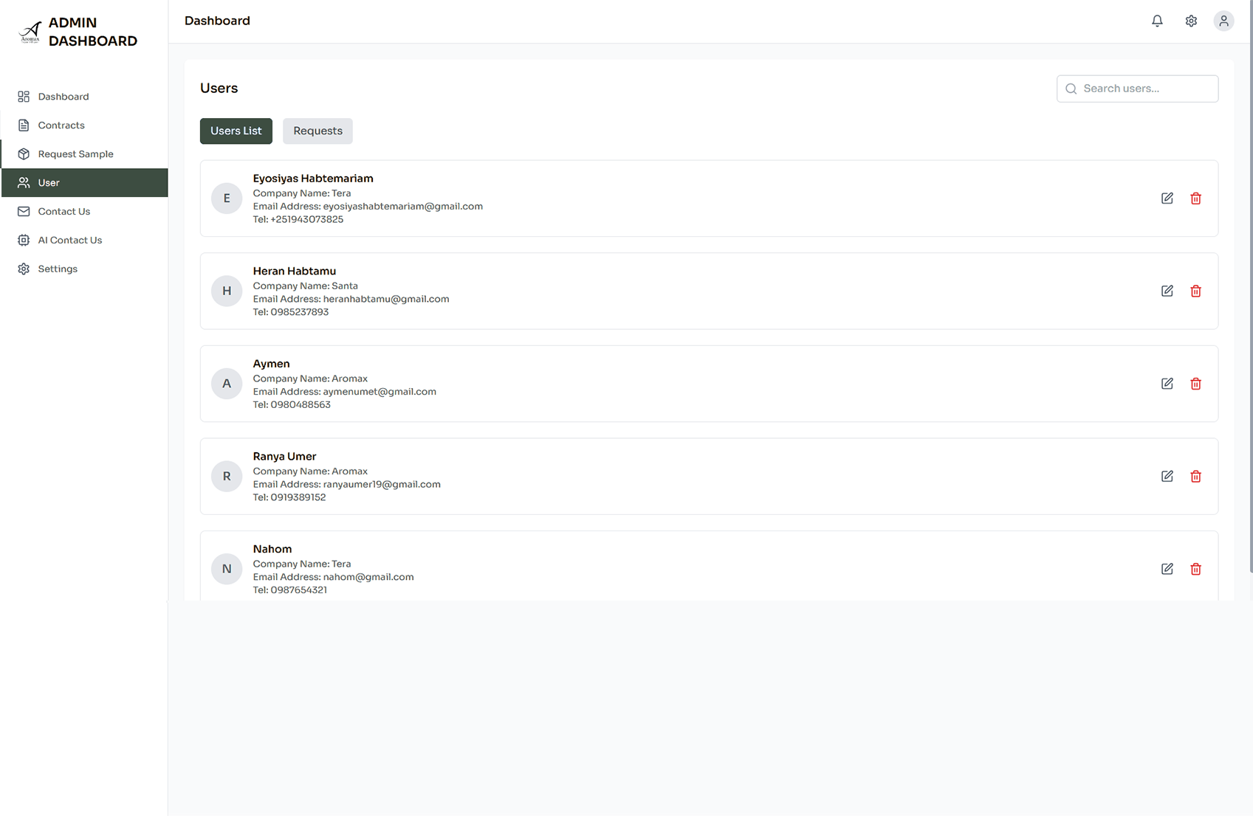The image size is (1253, 816).
Task: Click Aymen's avatar circle with letter A
Action: [x=227, y=384]
